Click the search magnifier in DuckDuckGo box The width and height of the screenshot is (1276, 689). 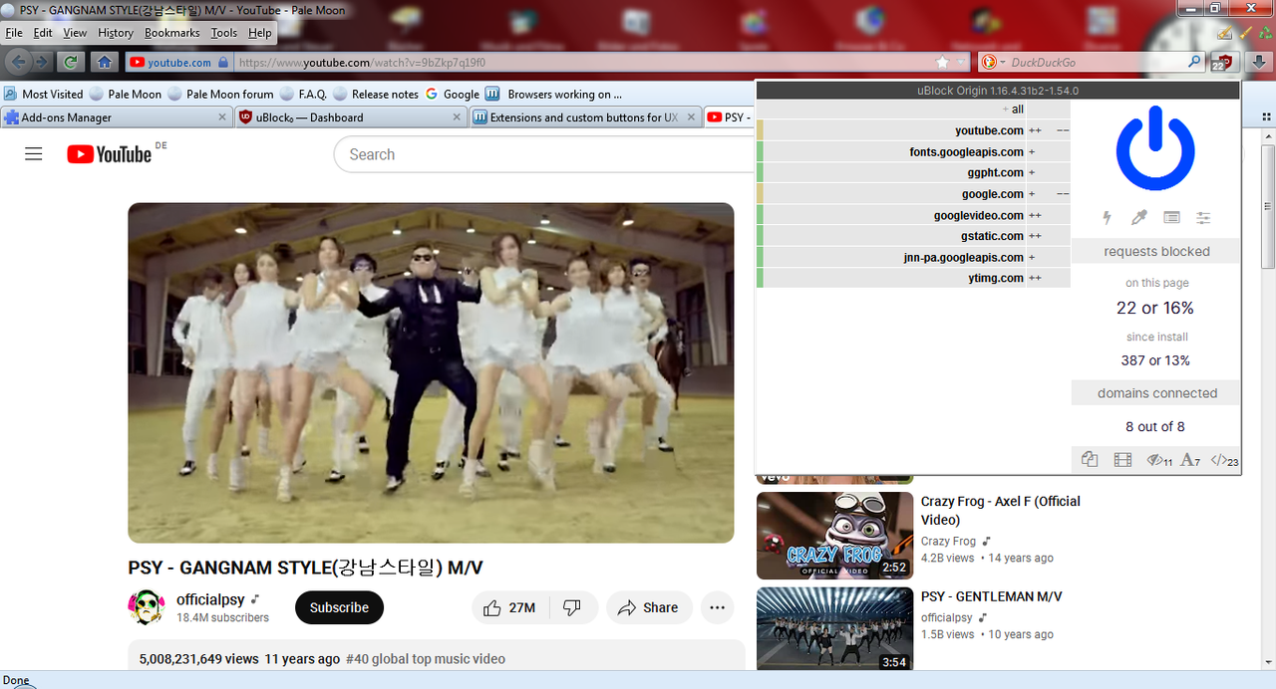click(x=1195, y=62)
